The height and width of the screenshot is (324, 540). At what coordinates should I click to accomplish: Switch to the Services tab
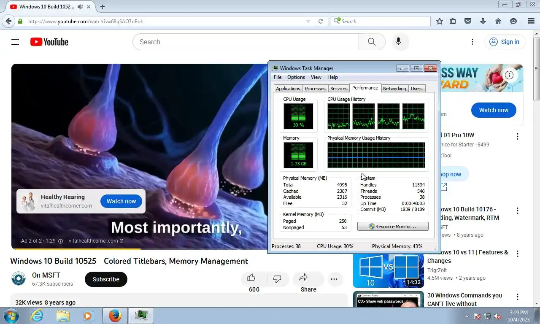tap(339, 89)
